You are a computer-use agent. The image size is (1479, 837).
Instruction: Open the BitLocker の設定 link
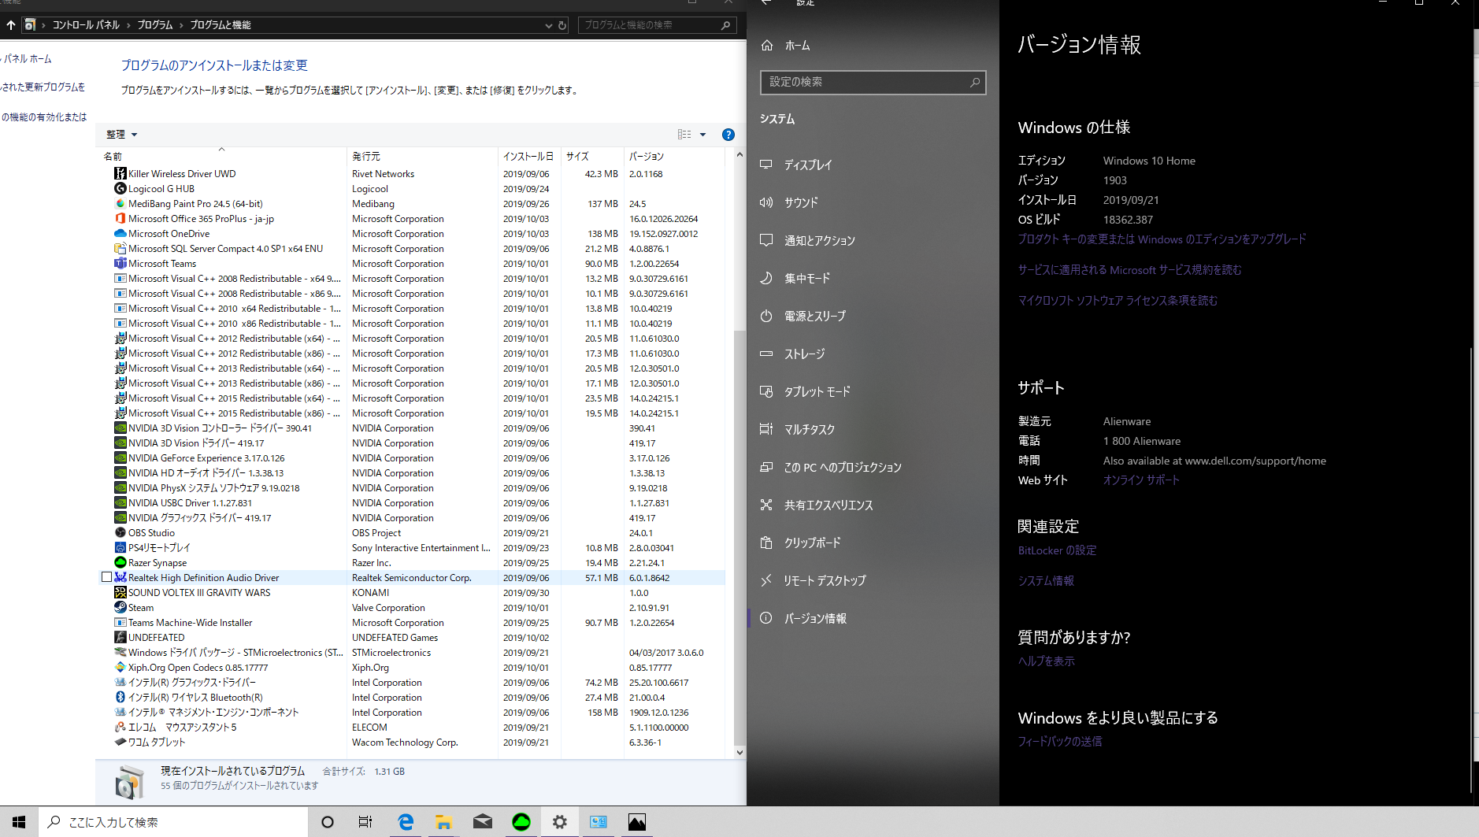click(x=1057, y=550)
